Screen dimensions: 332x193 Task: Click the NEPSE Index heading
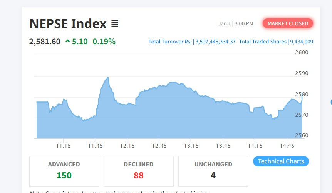(68, 24)
